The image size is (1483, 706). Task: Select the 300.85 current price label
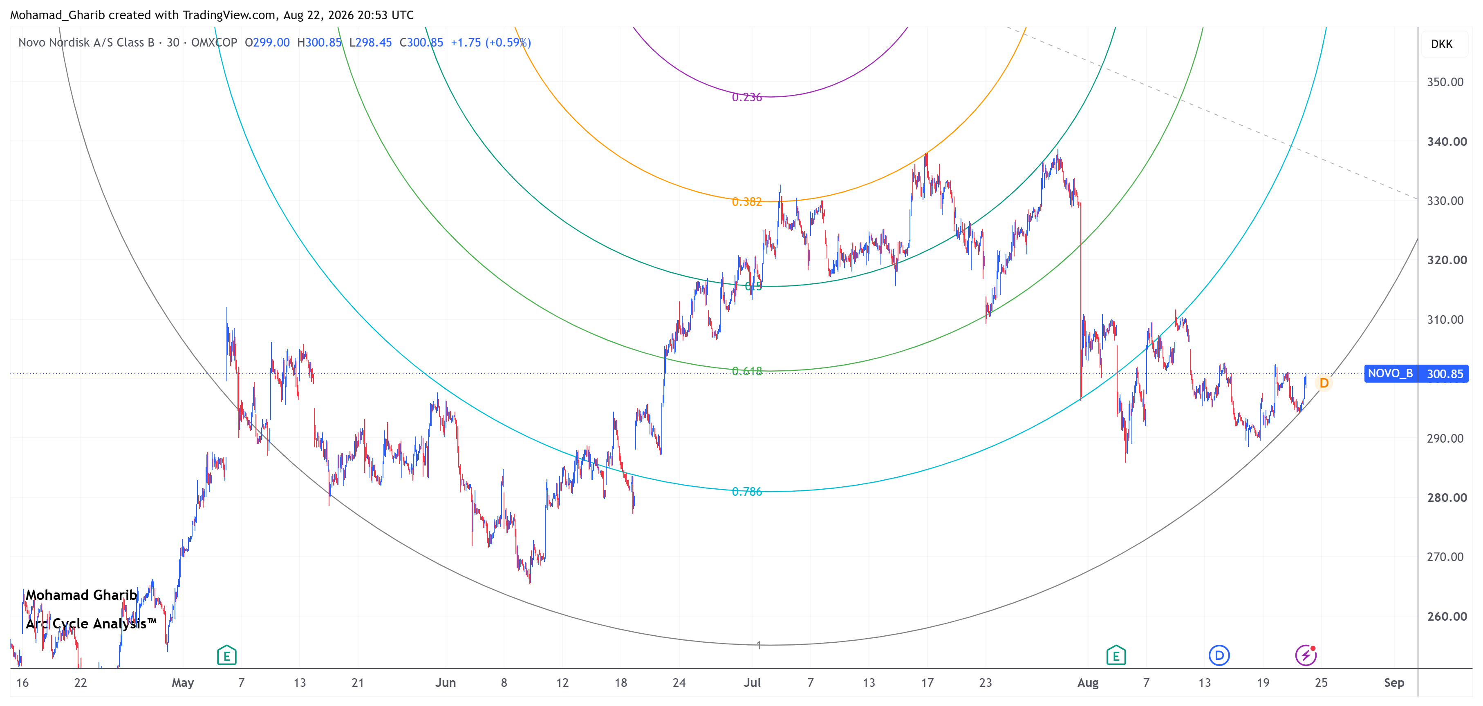[1445, 374]
